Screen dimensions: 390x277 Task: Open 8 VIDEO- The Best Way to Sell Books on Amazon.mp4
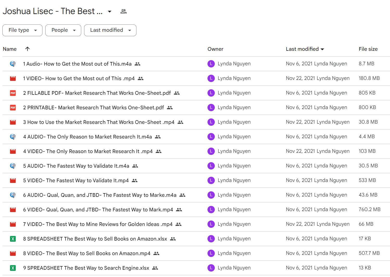click(87, 253)
